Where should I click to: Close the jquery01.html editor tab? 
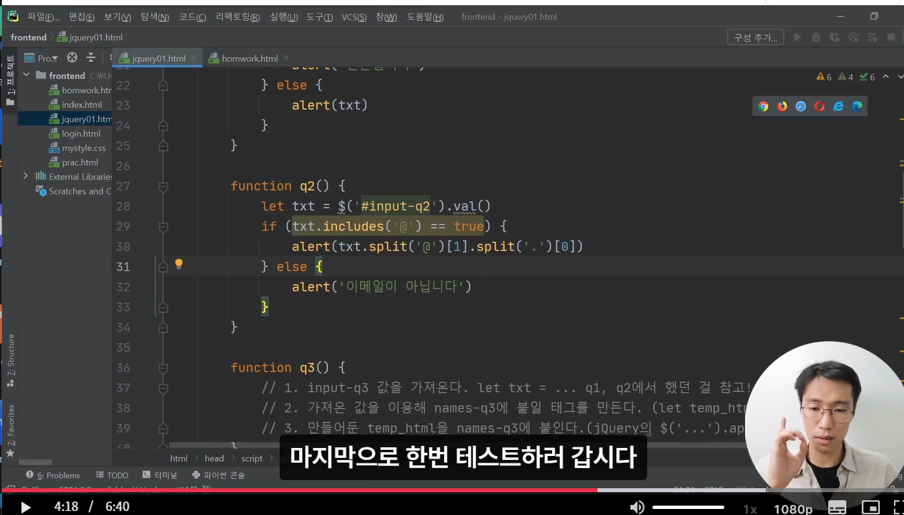point(195,58)
